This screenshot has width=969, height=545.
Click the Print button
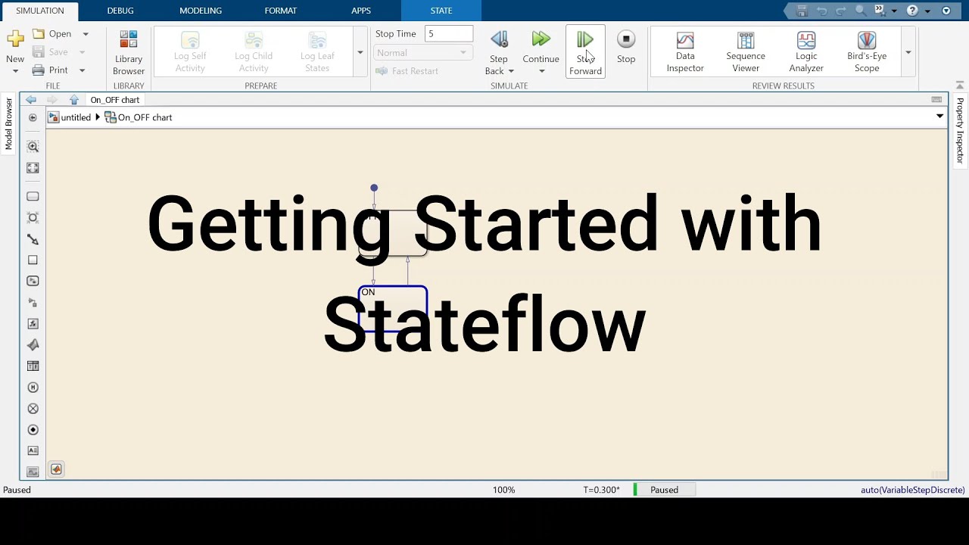pos(51,70)
